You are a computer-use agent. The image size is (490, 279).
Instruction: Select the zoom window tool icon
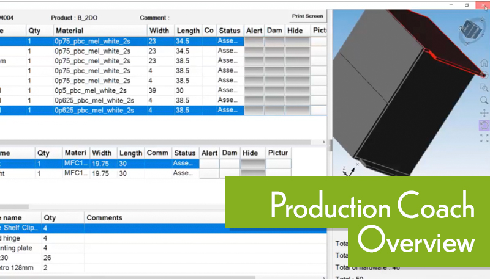[x=484, y=88]
